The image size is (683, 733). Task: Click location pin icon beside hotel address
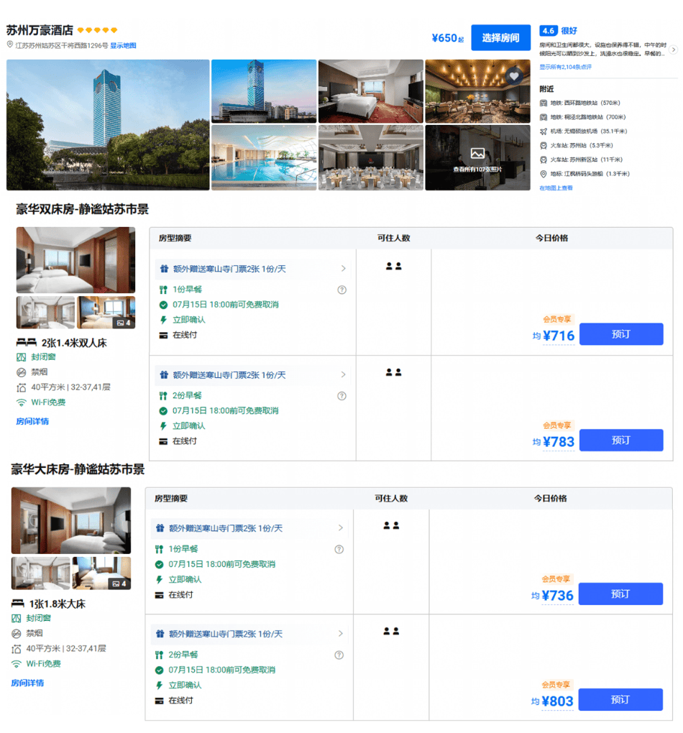(10, 45)
